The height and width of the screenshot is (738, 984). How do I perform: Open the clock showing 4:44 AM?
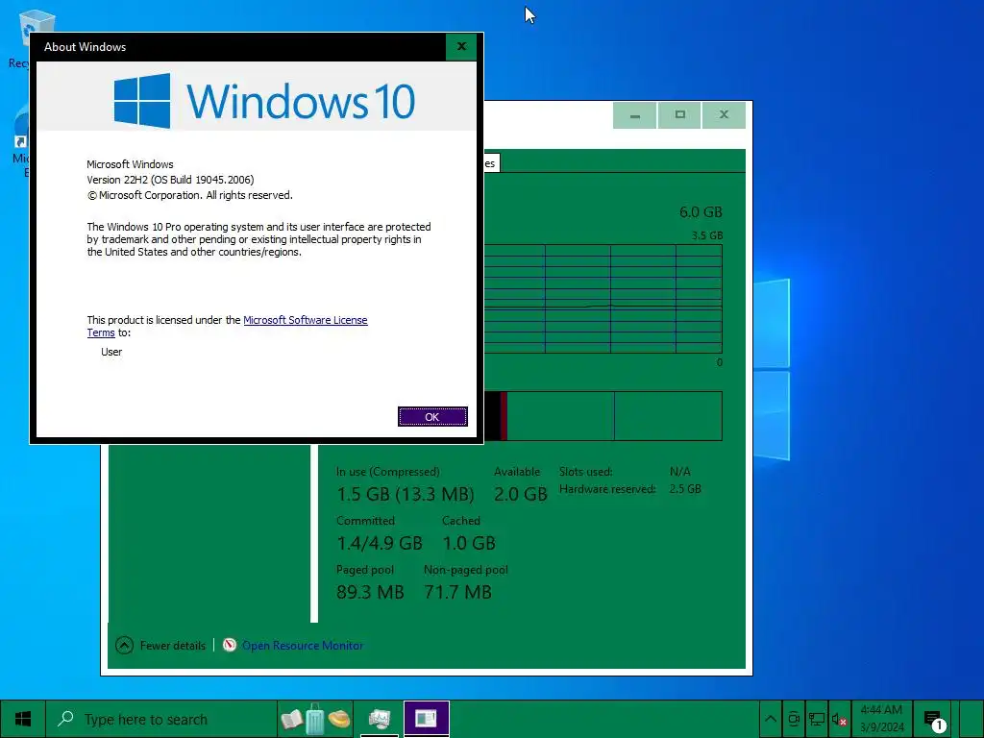click(x=882, y=719)
